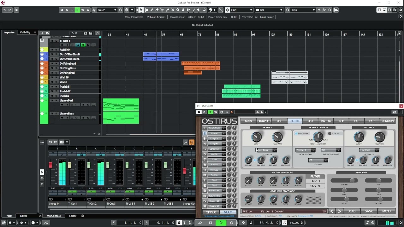Switch to the Ostirus OSC tab
The width and height of the screenshot is (404, 227).
pos(279,121)
